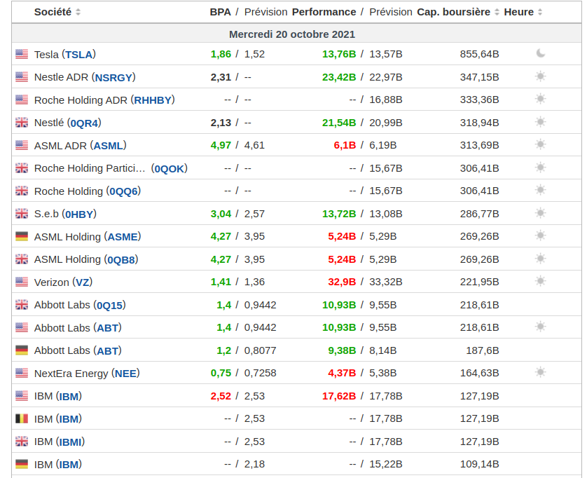This screenshot has width=587, height=478.
Task: Click the sun icon in NextEra Energy row
Action: pyautogui.click(x=540, y=372)
